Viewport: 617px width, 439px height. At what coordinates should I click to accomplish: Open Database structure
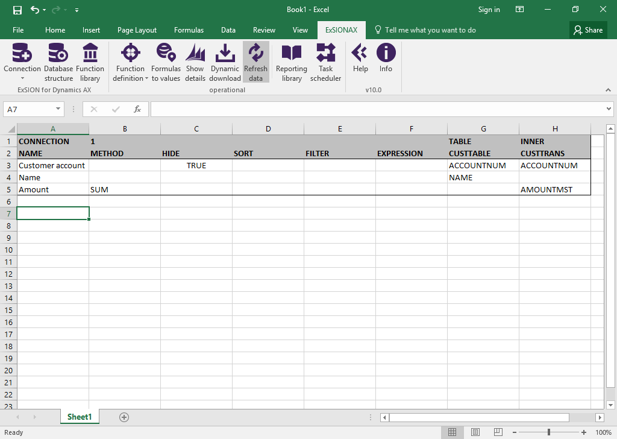58,62
